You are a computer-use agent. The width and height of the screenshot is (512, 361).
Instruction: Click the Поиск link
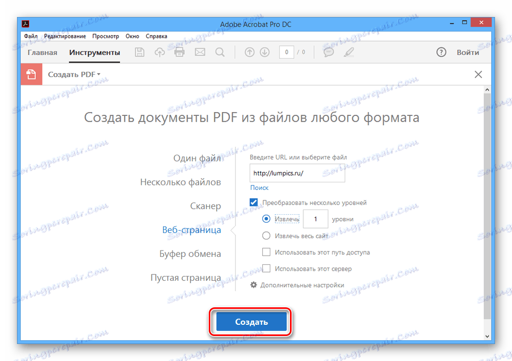[259, 187]
